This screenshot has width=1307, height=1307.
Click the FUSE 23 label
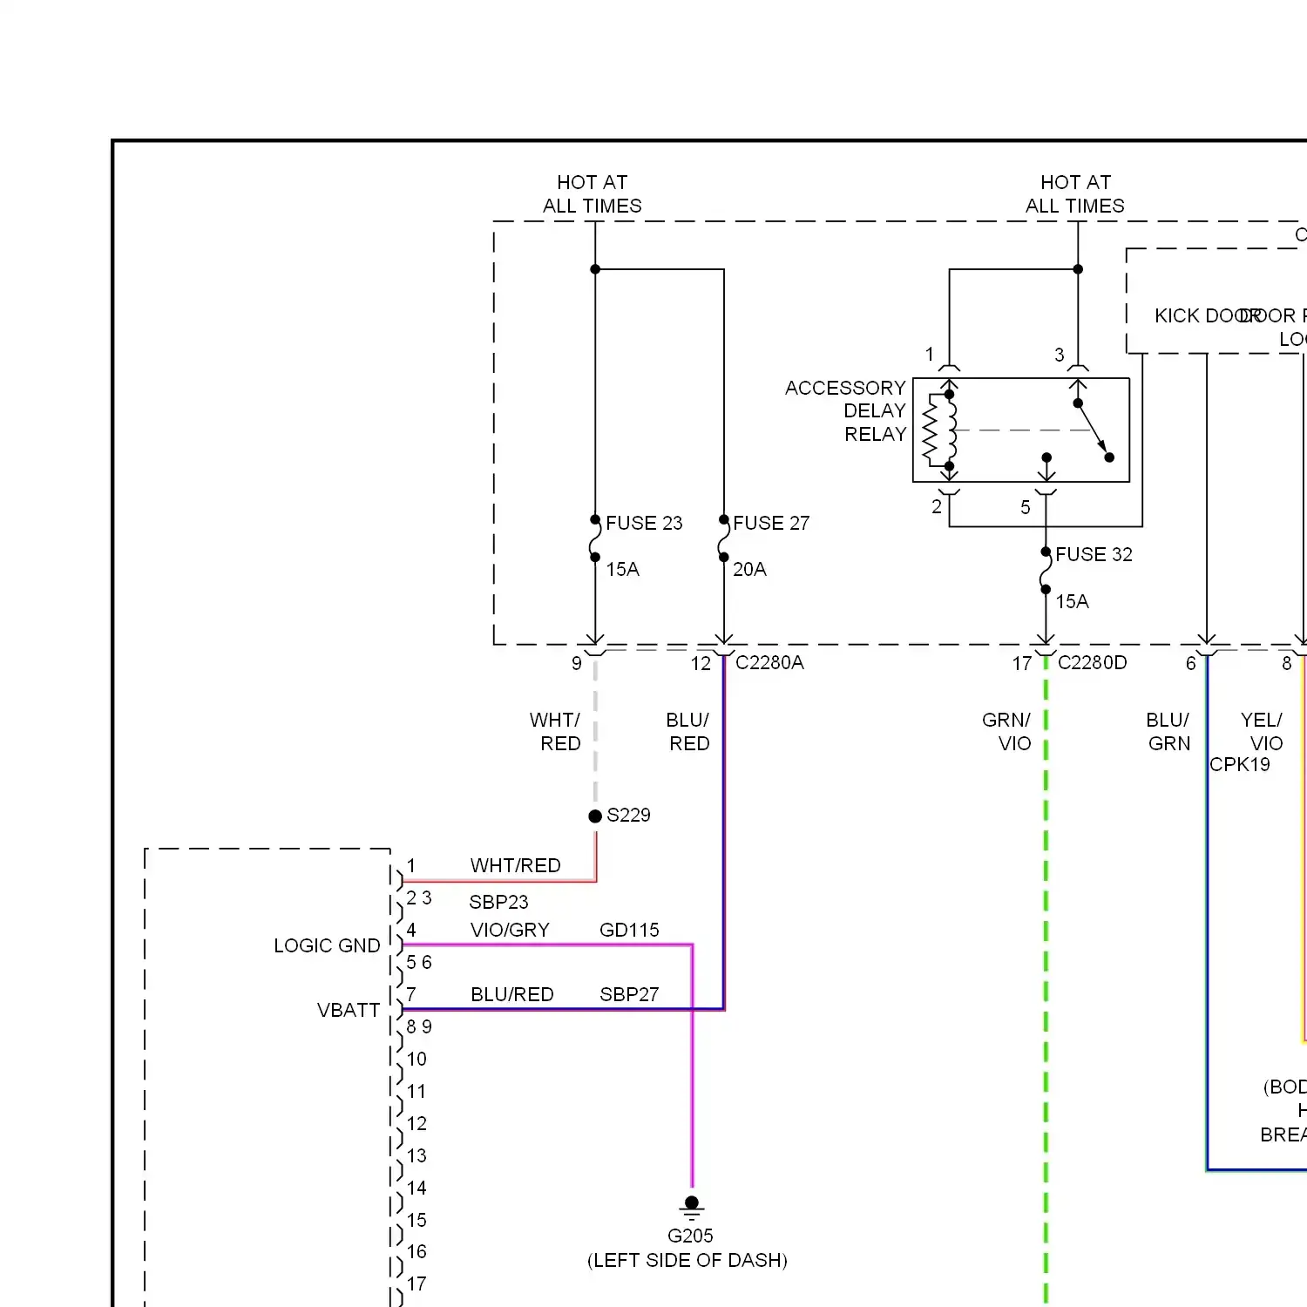pos(644,523)
